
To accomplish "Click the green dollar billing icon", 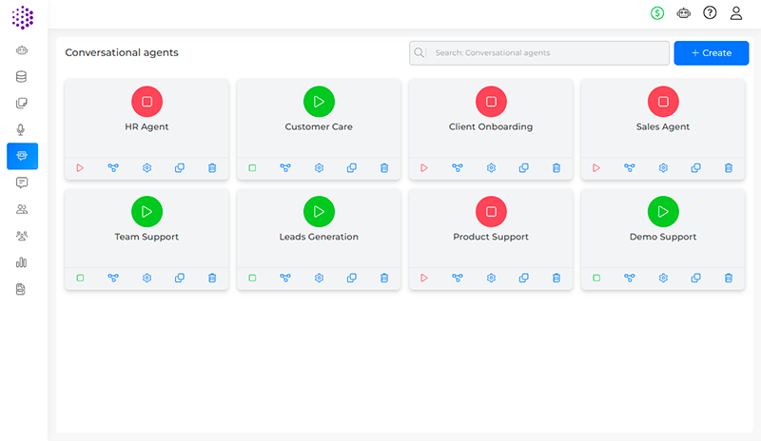I will tap(657, 13).
